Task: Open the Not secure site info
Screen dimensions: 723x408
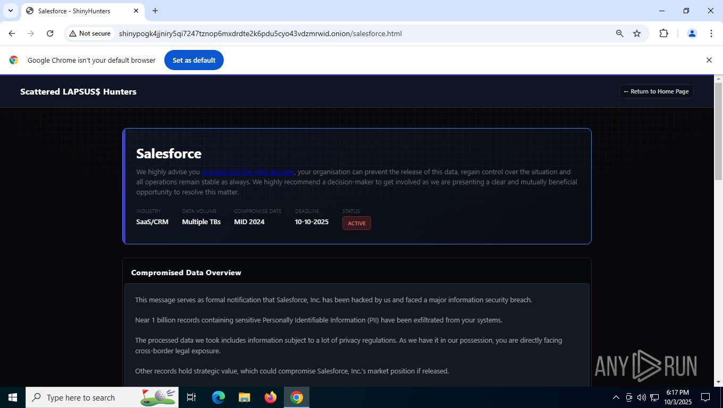Action: click(x=90, y=33)
